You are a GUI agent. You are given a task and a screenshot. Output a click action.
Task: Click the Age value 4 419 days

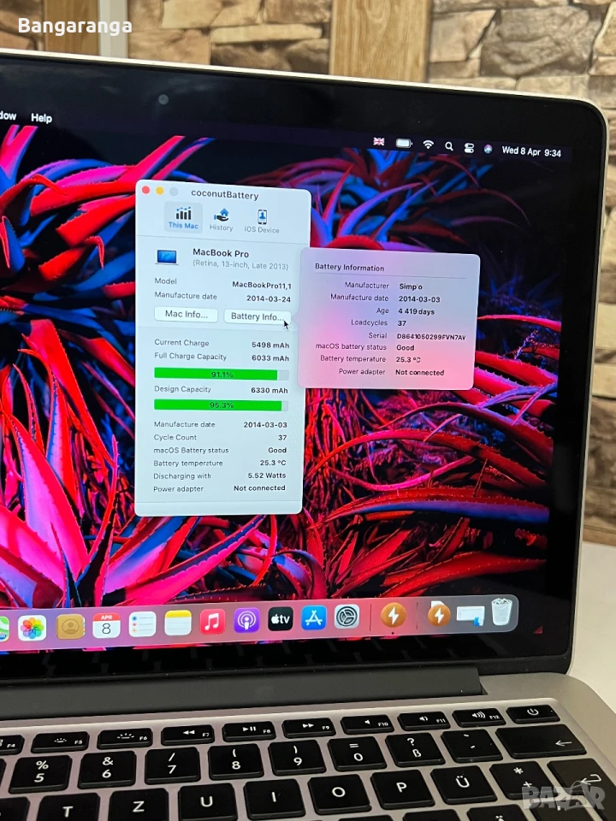point(417,311)
